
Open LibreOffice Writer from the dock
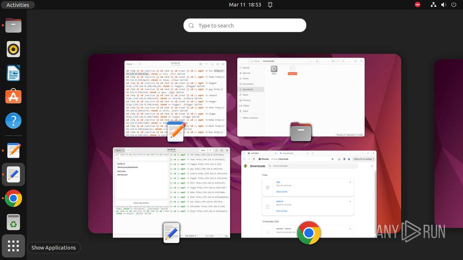click(13, 73)
